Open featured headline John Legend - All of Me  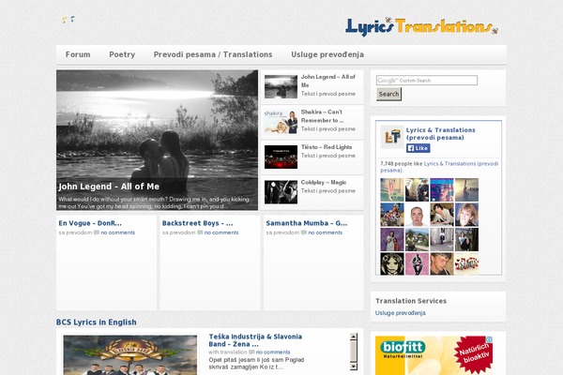[x=109, y=187]
